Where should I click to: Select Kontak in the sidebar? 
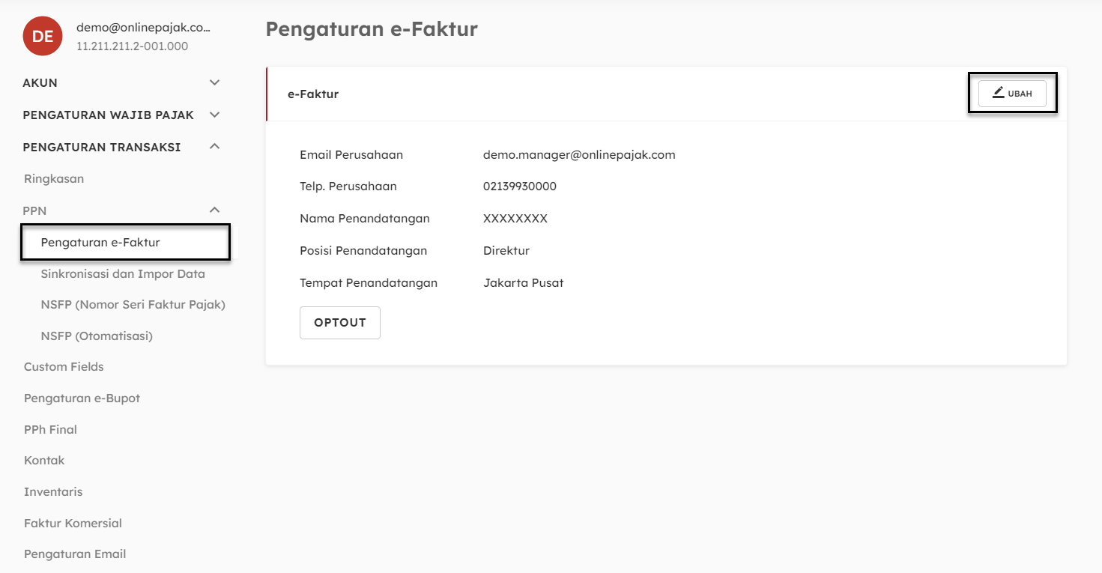(x=44, y=461)
